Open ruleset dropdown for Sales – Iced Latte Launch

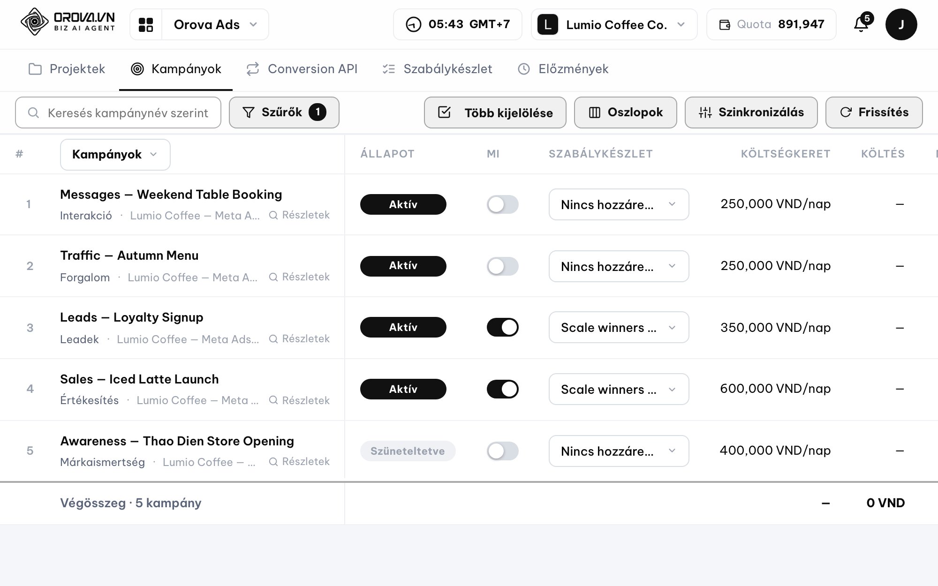[619, 389]
